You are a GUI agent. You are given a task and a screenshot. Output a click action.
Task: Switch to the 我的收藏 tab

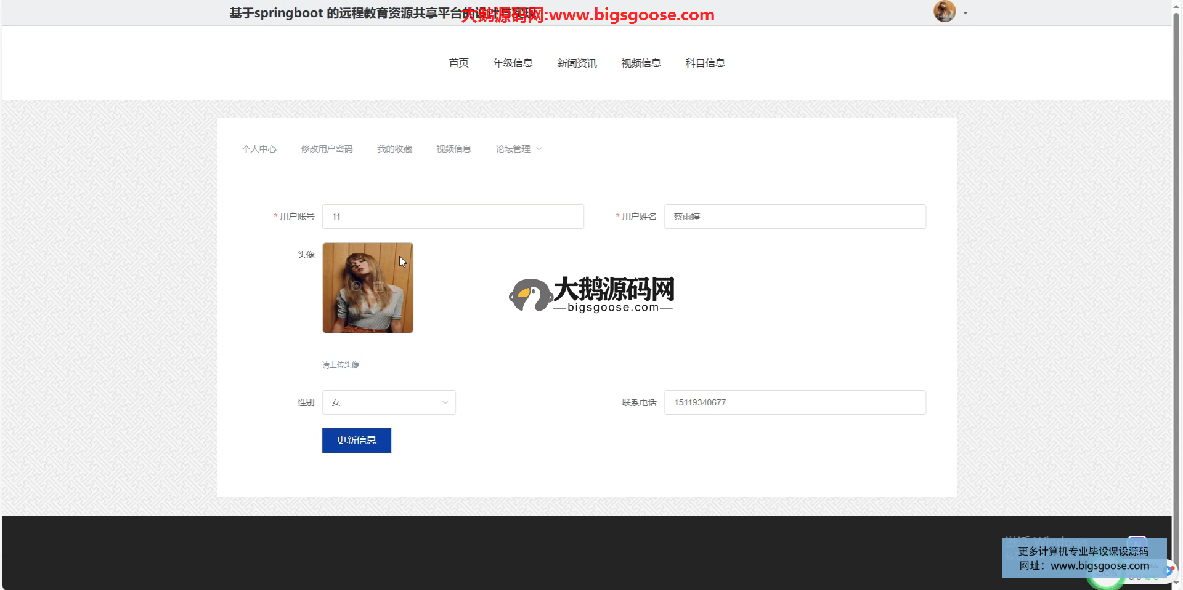(394, 149)
